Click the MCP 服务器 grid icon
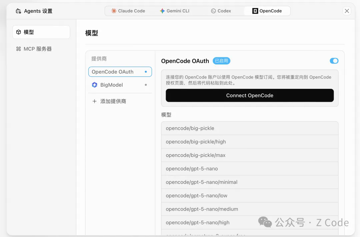Viewport: 360px width, 237px height. (x=19, y=49)
